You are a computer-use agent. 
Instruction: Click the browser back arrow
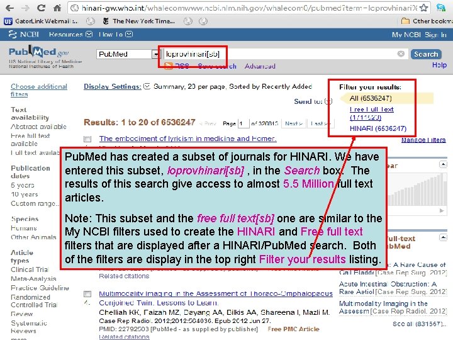(x=10, y=8)
